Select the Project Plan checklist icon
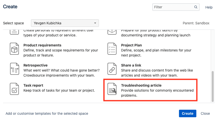 point(112,49)
